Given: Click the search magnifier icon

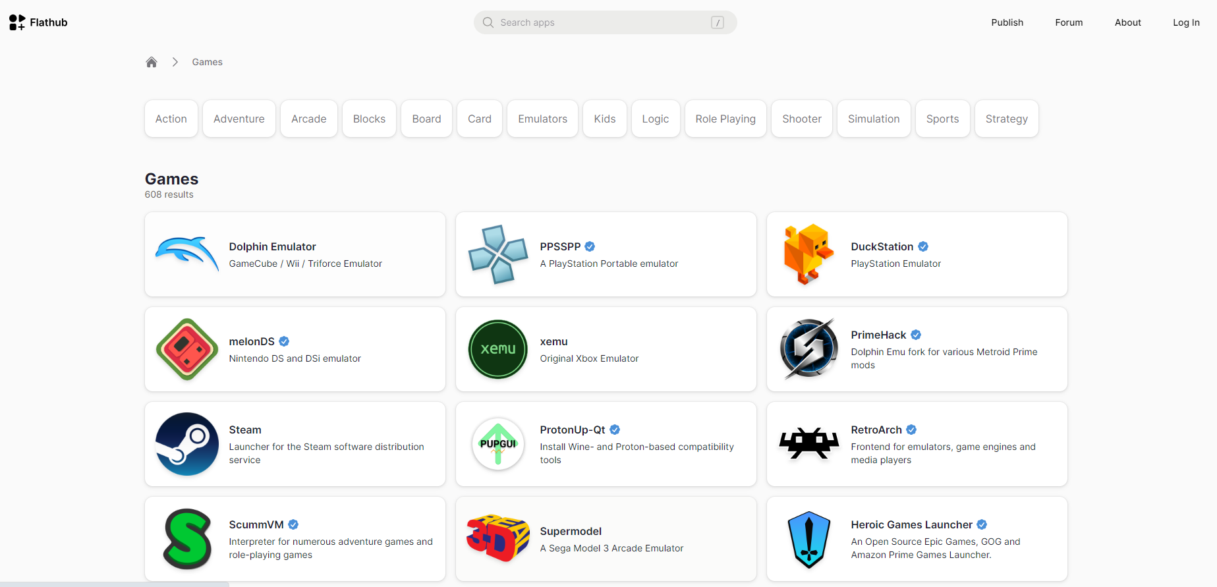Looking at the screenshot, I should tap(488, 22).
